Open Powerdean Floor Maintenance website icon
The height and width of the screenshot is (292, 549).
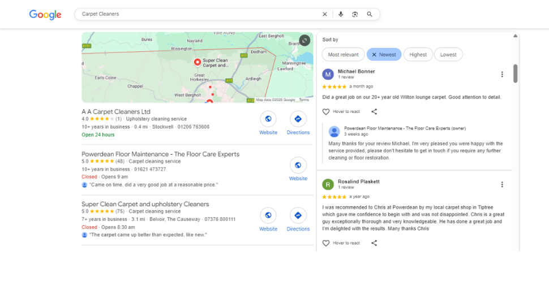point(298,165)
